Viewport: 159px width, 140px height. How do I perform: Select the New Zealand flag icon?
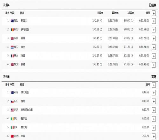tap(12, 21)
